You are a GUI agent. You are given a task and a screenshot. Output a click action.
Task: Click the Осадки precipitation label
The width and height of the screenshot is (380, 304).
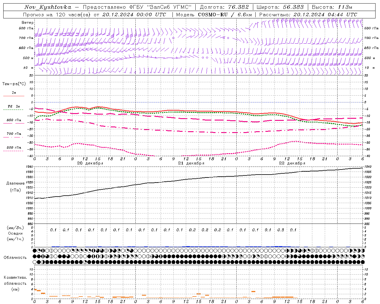[15, 233]
